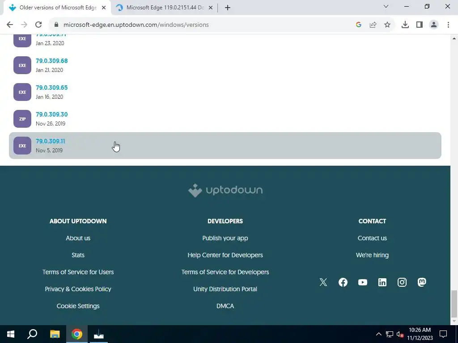Click the EXE icon for version 79.0.309.65
Image resolution: width=458 pixels, height=343 pixels.
(x=22, y=92)
